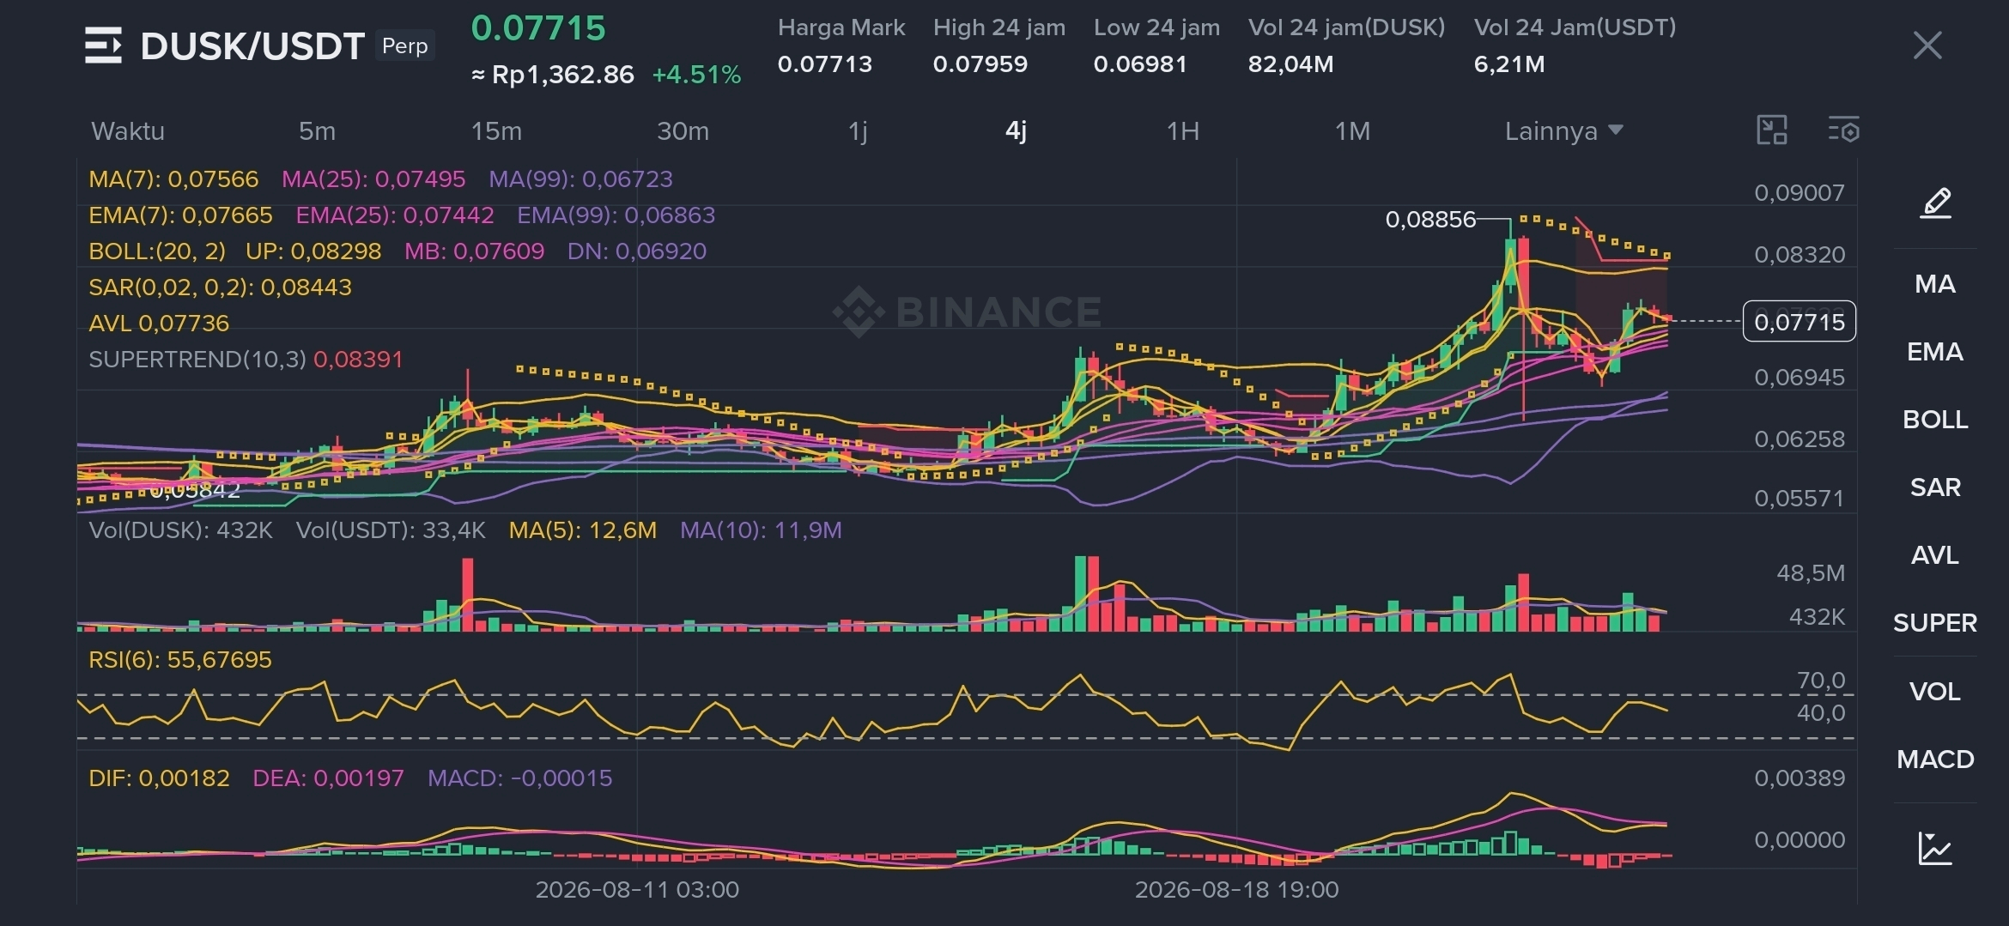Tap the DUSK/USDT pair name

[x=252, y=46]
